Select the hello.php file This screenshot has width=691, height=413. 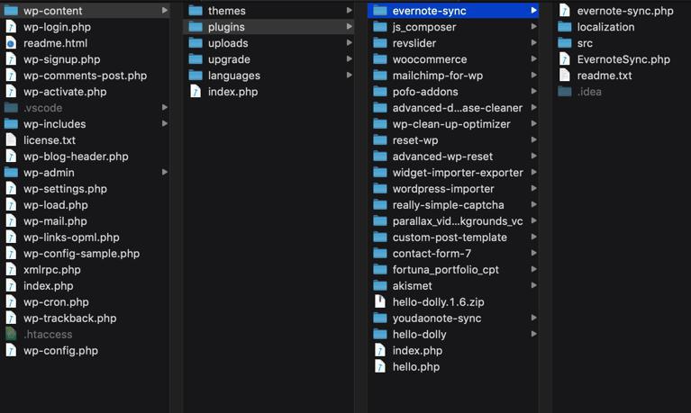coord(415,367)
